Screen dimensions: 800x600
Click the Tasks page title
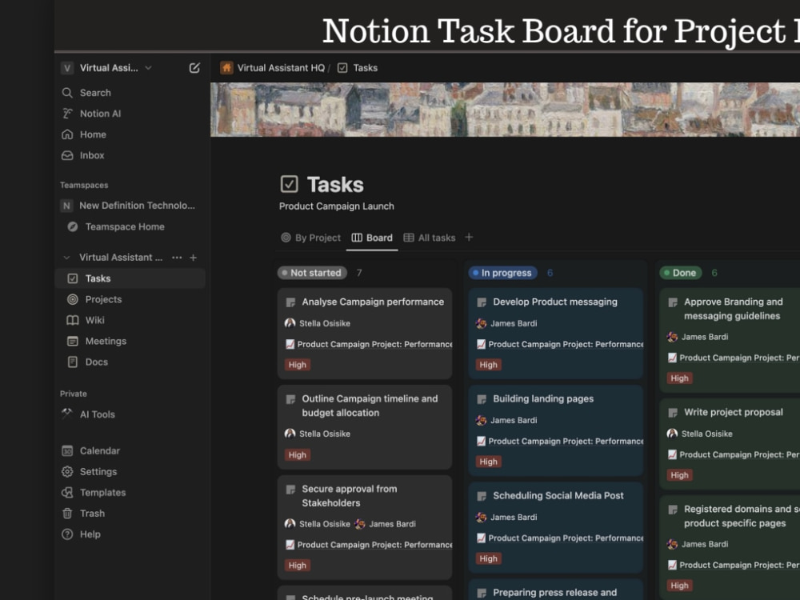click(x=335, y=185)
